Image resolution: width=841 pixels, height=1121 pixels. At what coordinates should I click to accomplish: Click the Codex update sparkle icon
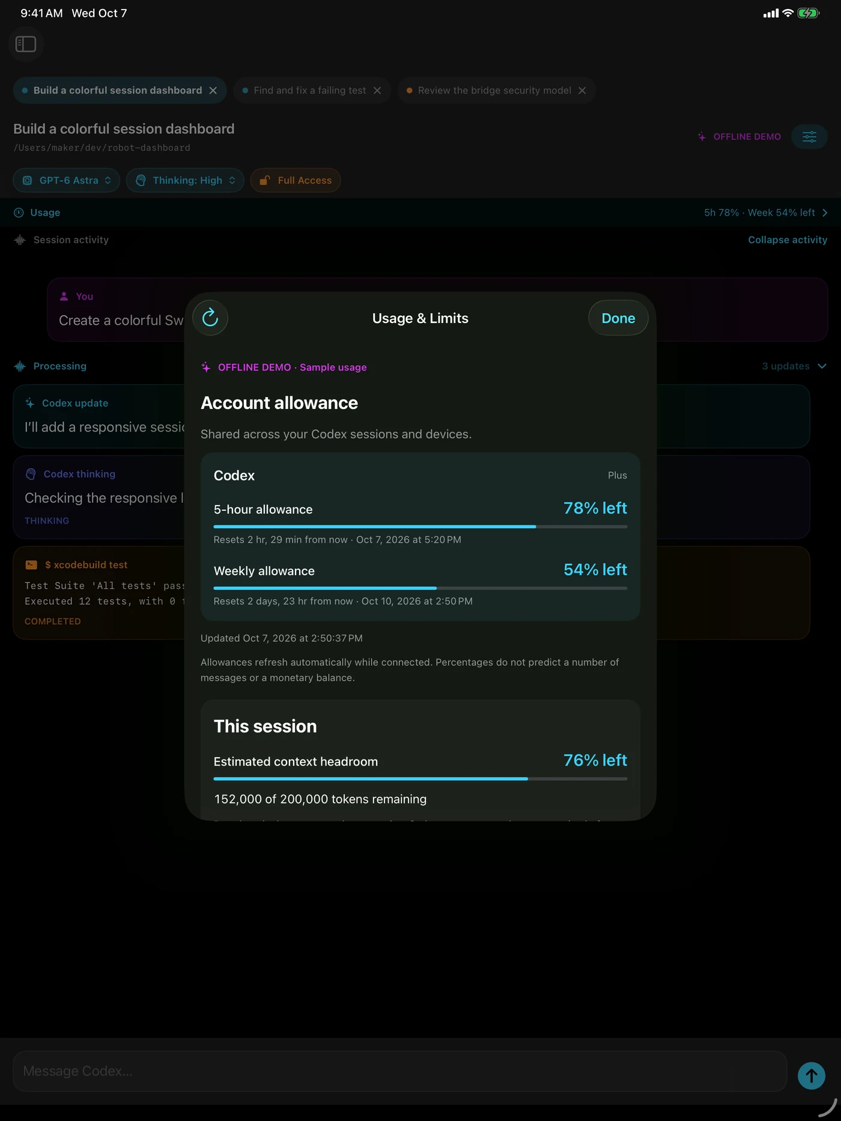[30, 403]
